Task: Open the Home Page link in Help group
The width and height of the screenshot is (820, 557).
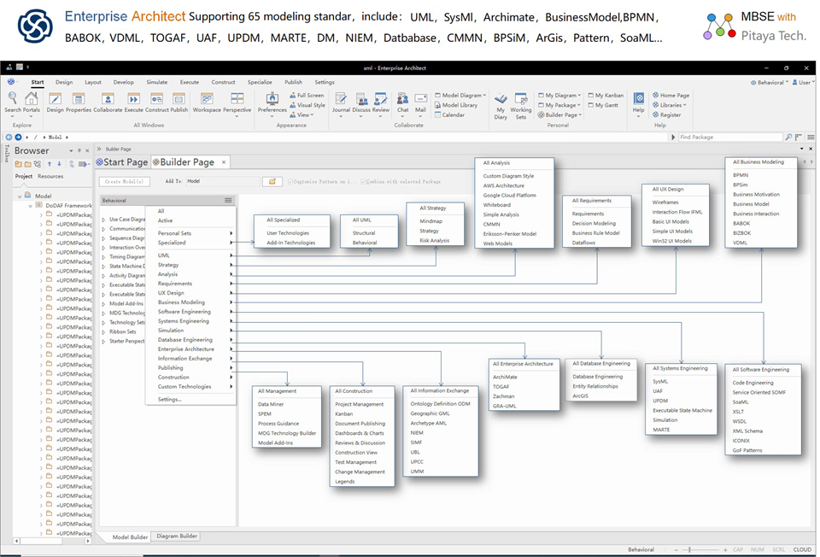Action: click(671, 95)
